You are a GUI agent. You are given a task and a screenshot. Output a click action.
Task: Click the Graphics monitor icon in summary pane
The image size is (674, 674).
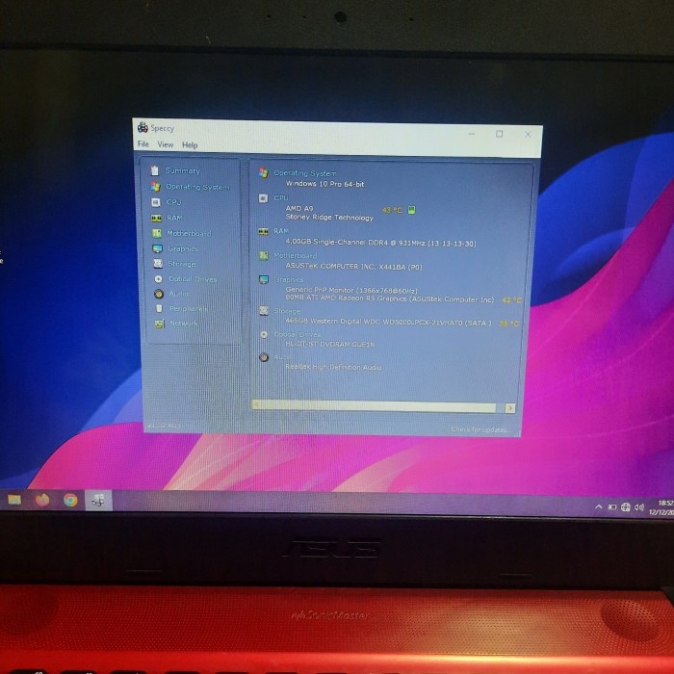click(x=264, y=280)
